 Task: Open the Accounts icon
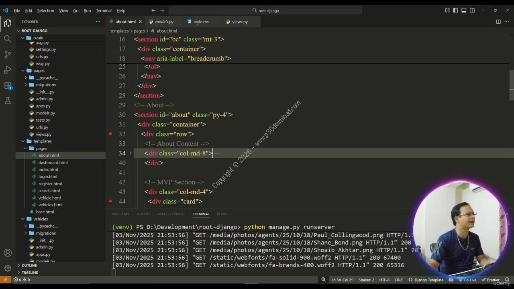point(8,253)
